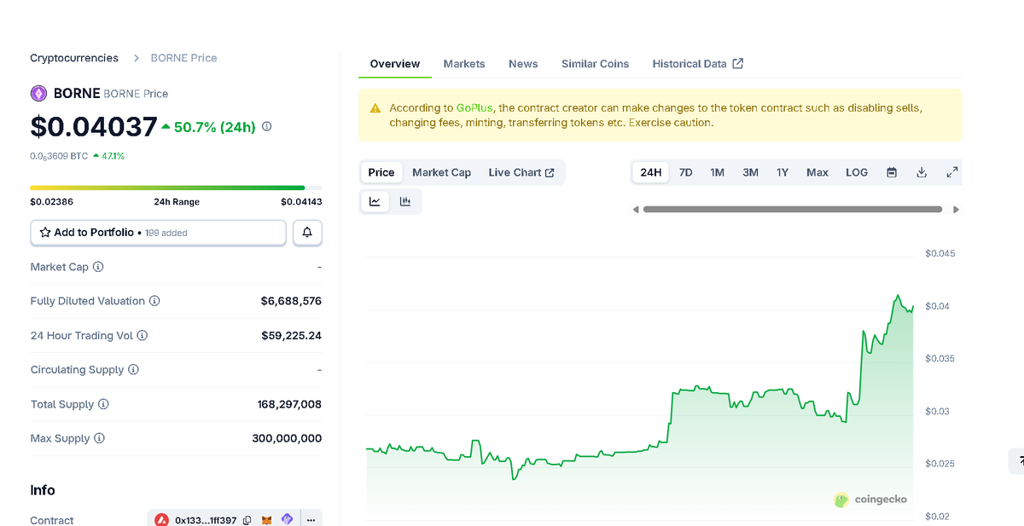Image resolution: width=1024 pixels, height=526 pixels.
Task: Click the $0.02386 range low value
Action: click(51, 202)
